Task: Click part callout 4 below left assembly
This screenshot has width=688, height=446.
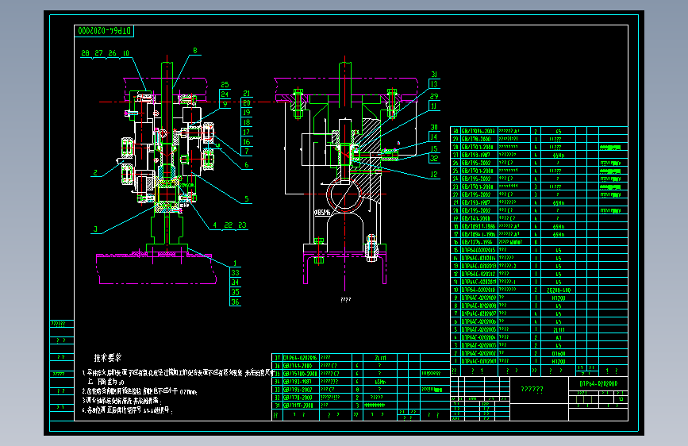Action: pos(214,225)
